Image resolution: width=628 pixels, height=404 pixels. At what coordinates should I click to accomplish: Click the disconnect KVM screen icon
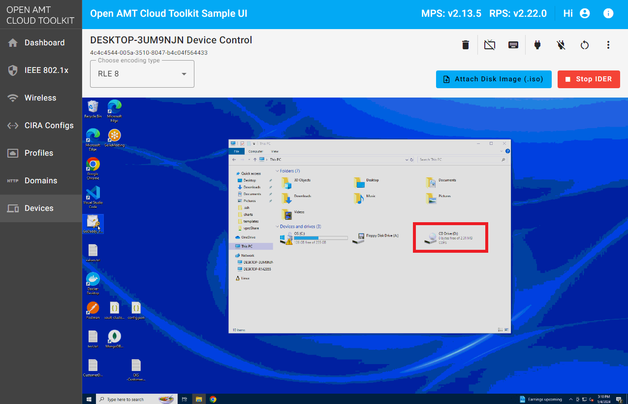[489, 45]
